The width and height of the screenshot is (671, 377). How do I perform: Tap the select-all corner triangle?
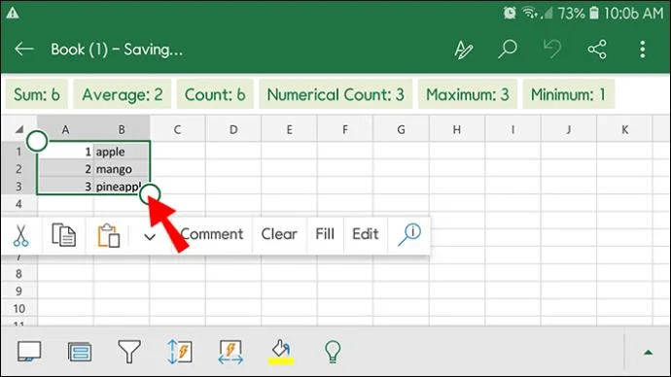19,128
